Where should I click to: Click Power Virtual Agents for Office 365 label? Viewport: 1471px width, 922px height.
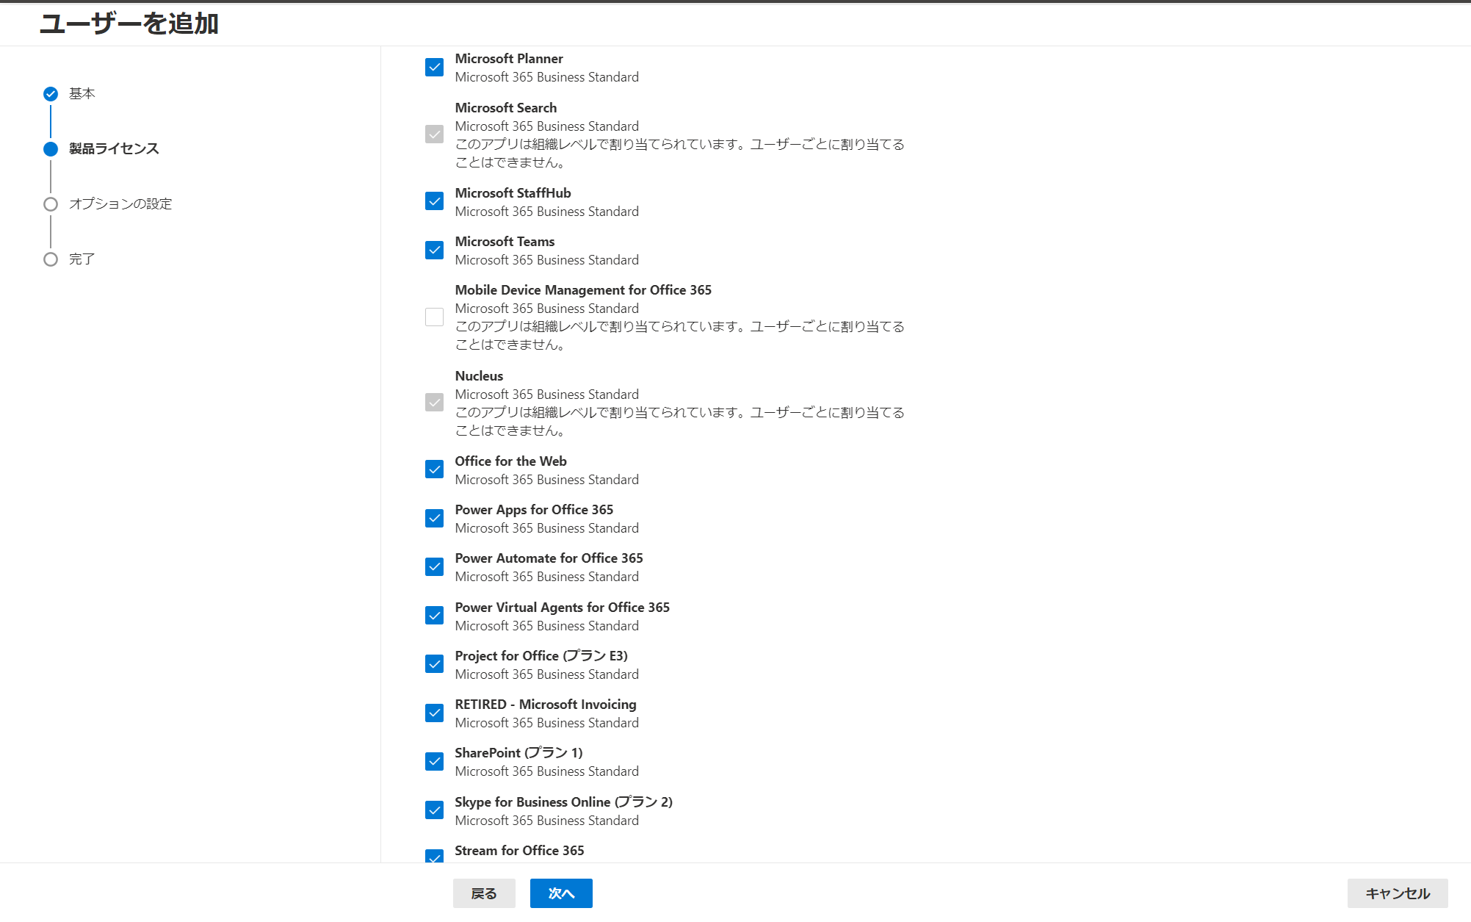[562, 608]
